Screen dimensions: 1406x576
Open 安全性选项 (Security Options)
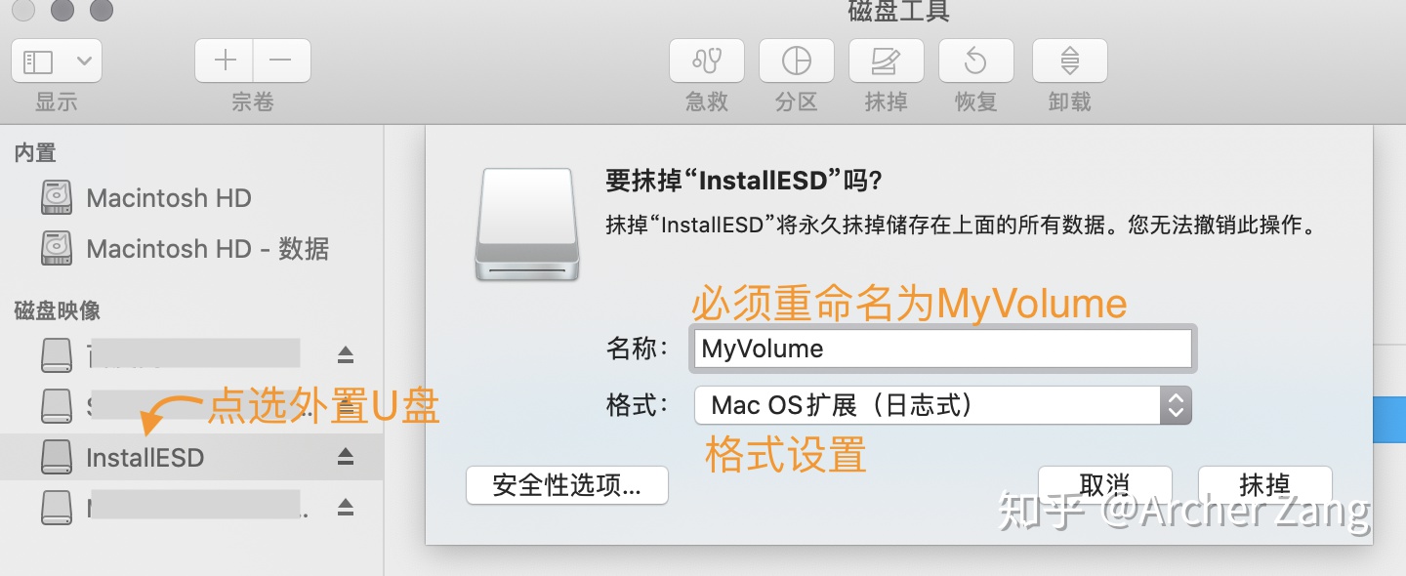tap(567, 485)
